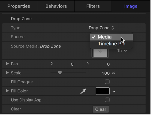
Task: Click the Scale 100 value field
Action: point(106,73)
